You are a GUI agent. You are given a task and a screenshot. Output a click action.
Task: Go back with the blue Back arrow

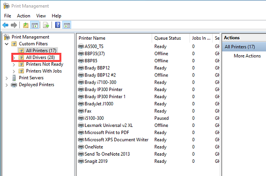(x=5, y=25)
